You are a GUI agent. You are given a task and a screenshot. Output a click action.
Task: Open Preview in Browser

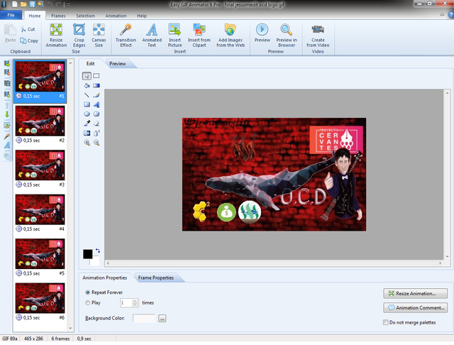click(x=287, y=35)
